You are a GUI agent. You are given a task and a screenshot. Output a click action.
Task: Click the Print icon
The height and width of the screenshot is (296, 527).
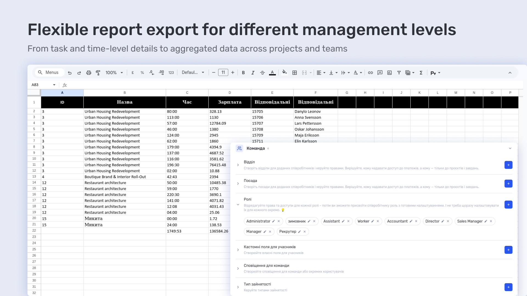89,73
